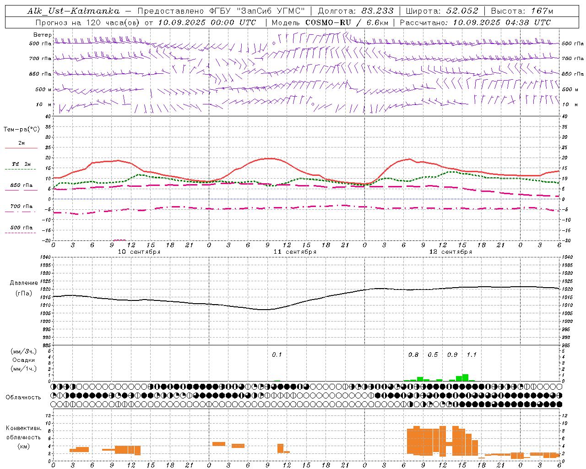
Task: Click the 10 сентября date label
Action: 139,252
